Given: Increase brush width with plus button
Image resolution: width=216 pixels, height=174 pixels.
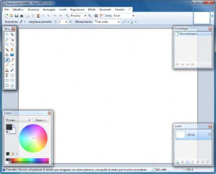Looking at the screenshot, I should click(x=71, y=22).
